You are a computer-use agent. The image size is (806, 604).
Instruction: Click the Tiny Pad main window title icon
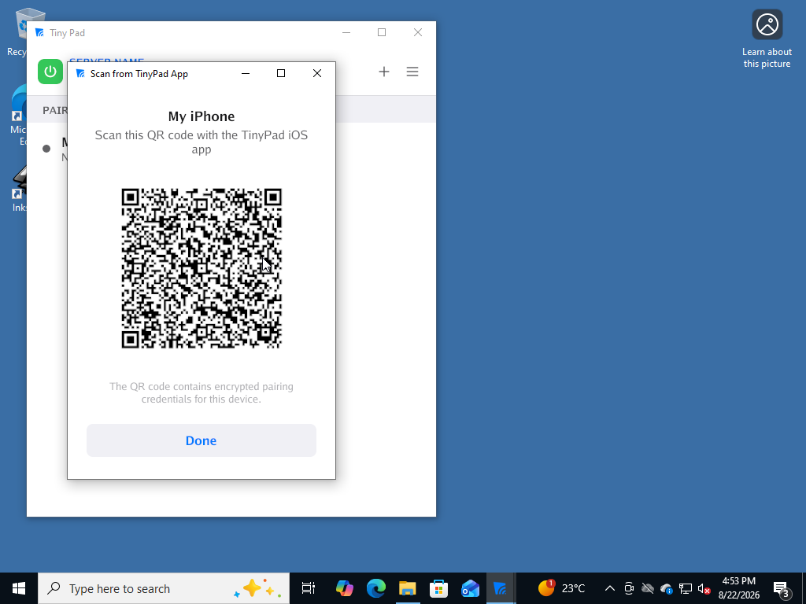click(39, 33)
